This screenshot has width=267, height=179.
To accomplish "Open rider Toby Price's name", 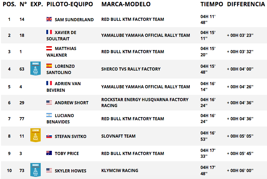I will [67, 154].
